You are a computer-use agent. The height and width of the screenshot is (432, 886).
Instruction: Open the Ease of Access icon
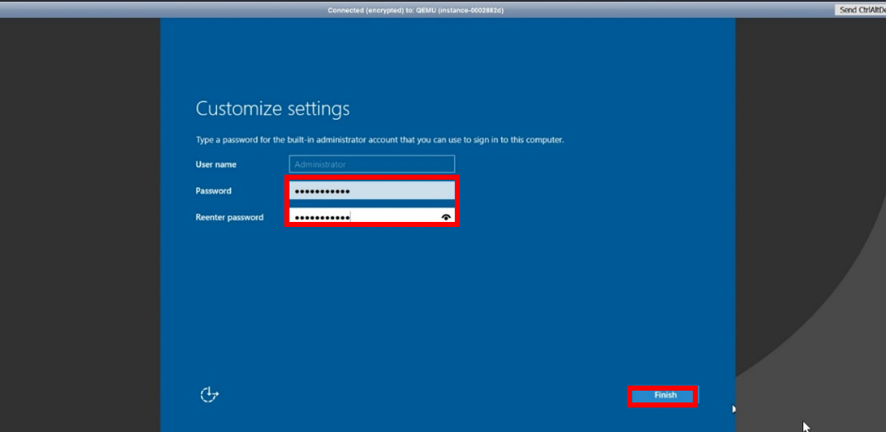209,395
